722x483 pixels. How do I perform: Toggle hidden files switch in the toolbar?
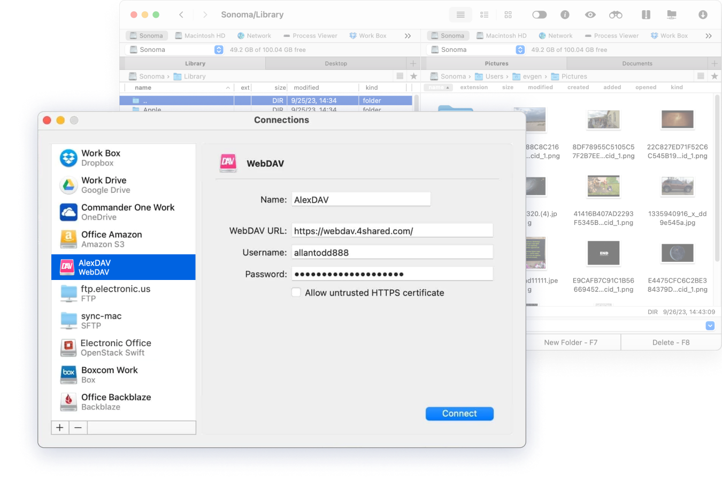[x=540, y=14]
